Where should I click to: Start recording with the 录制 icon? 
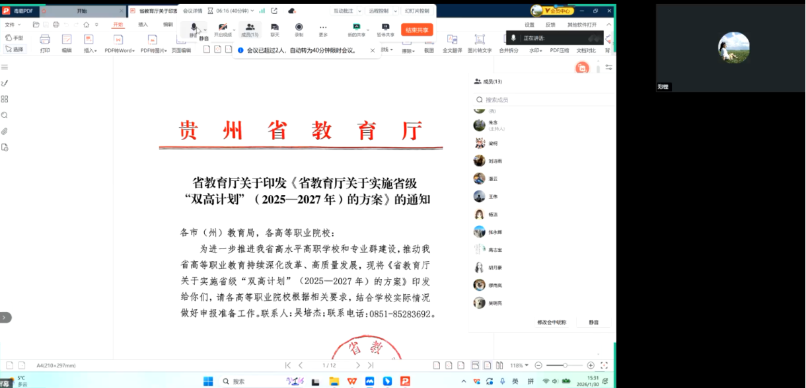pyautogui.click(x=299, y=28)
